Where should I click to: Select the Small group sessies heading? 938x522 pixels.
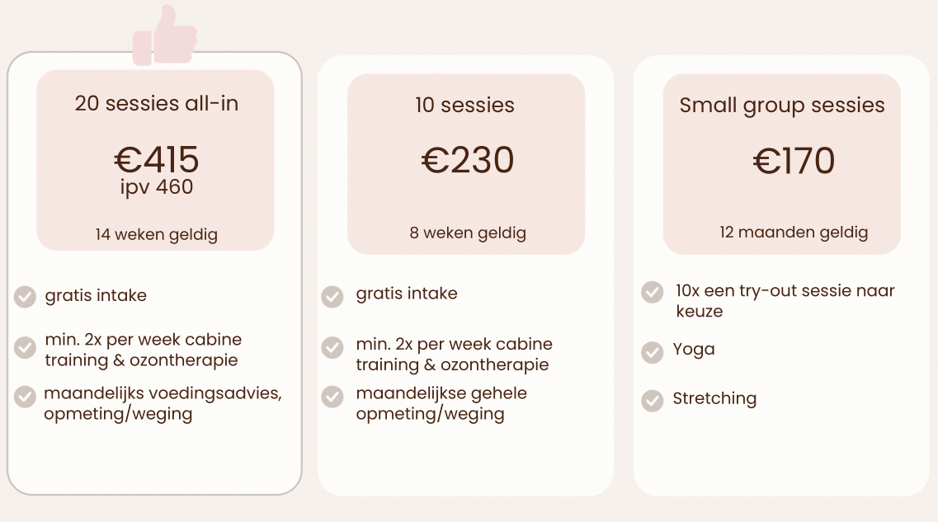coord(781,106)
